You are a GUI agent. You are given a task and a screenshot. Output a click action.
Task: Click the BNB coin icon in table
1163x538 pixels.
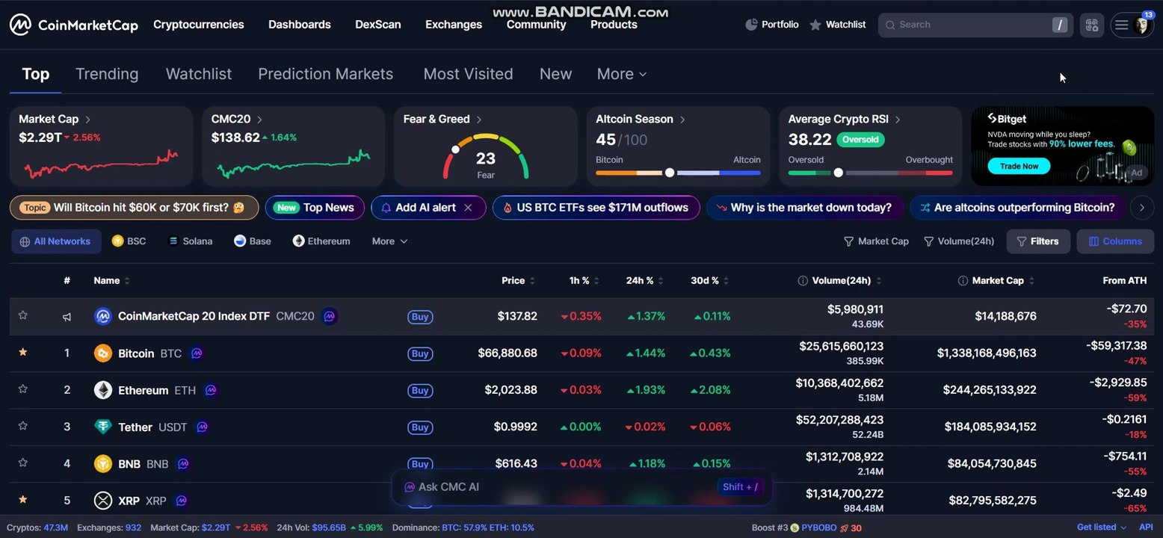(103, 464)
